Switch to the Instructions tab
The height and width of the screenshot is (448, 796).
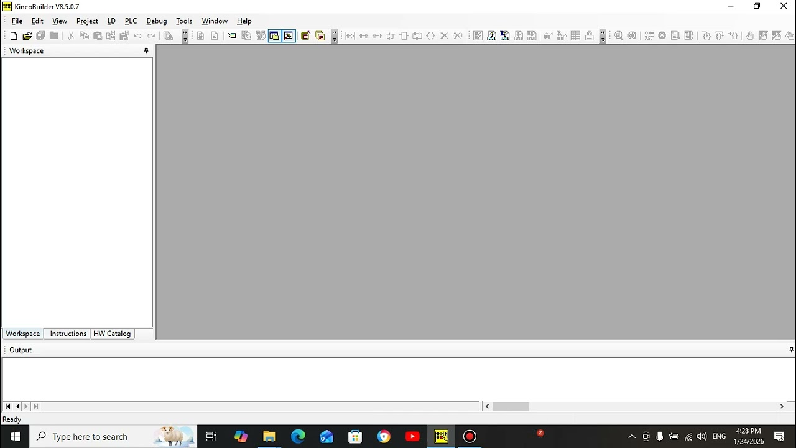[68, 334]
